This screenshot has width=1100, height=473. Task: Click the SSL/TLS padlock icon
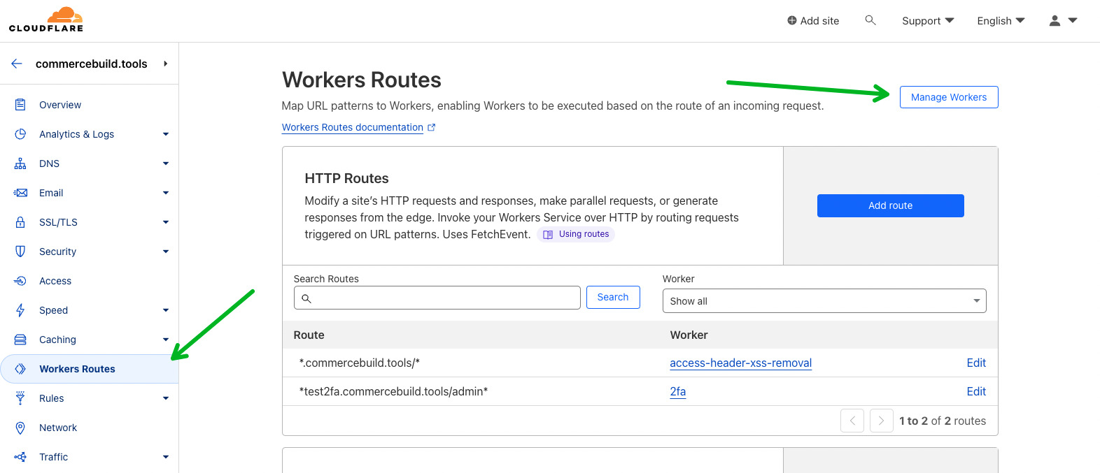[x=20, y=222]
